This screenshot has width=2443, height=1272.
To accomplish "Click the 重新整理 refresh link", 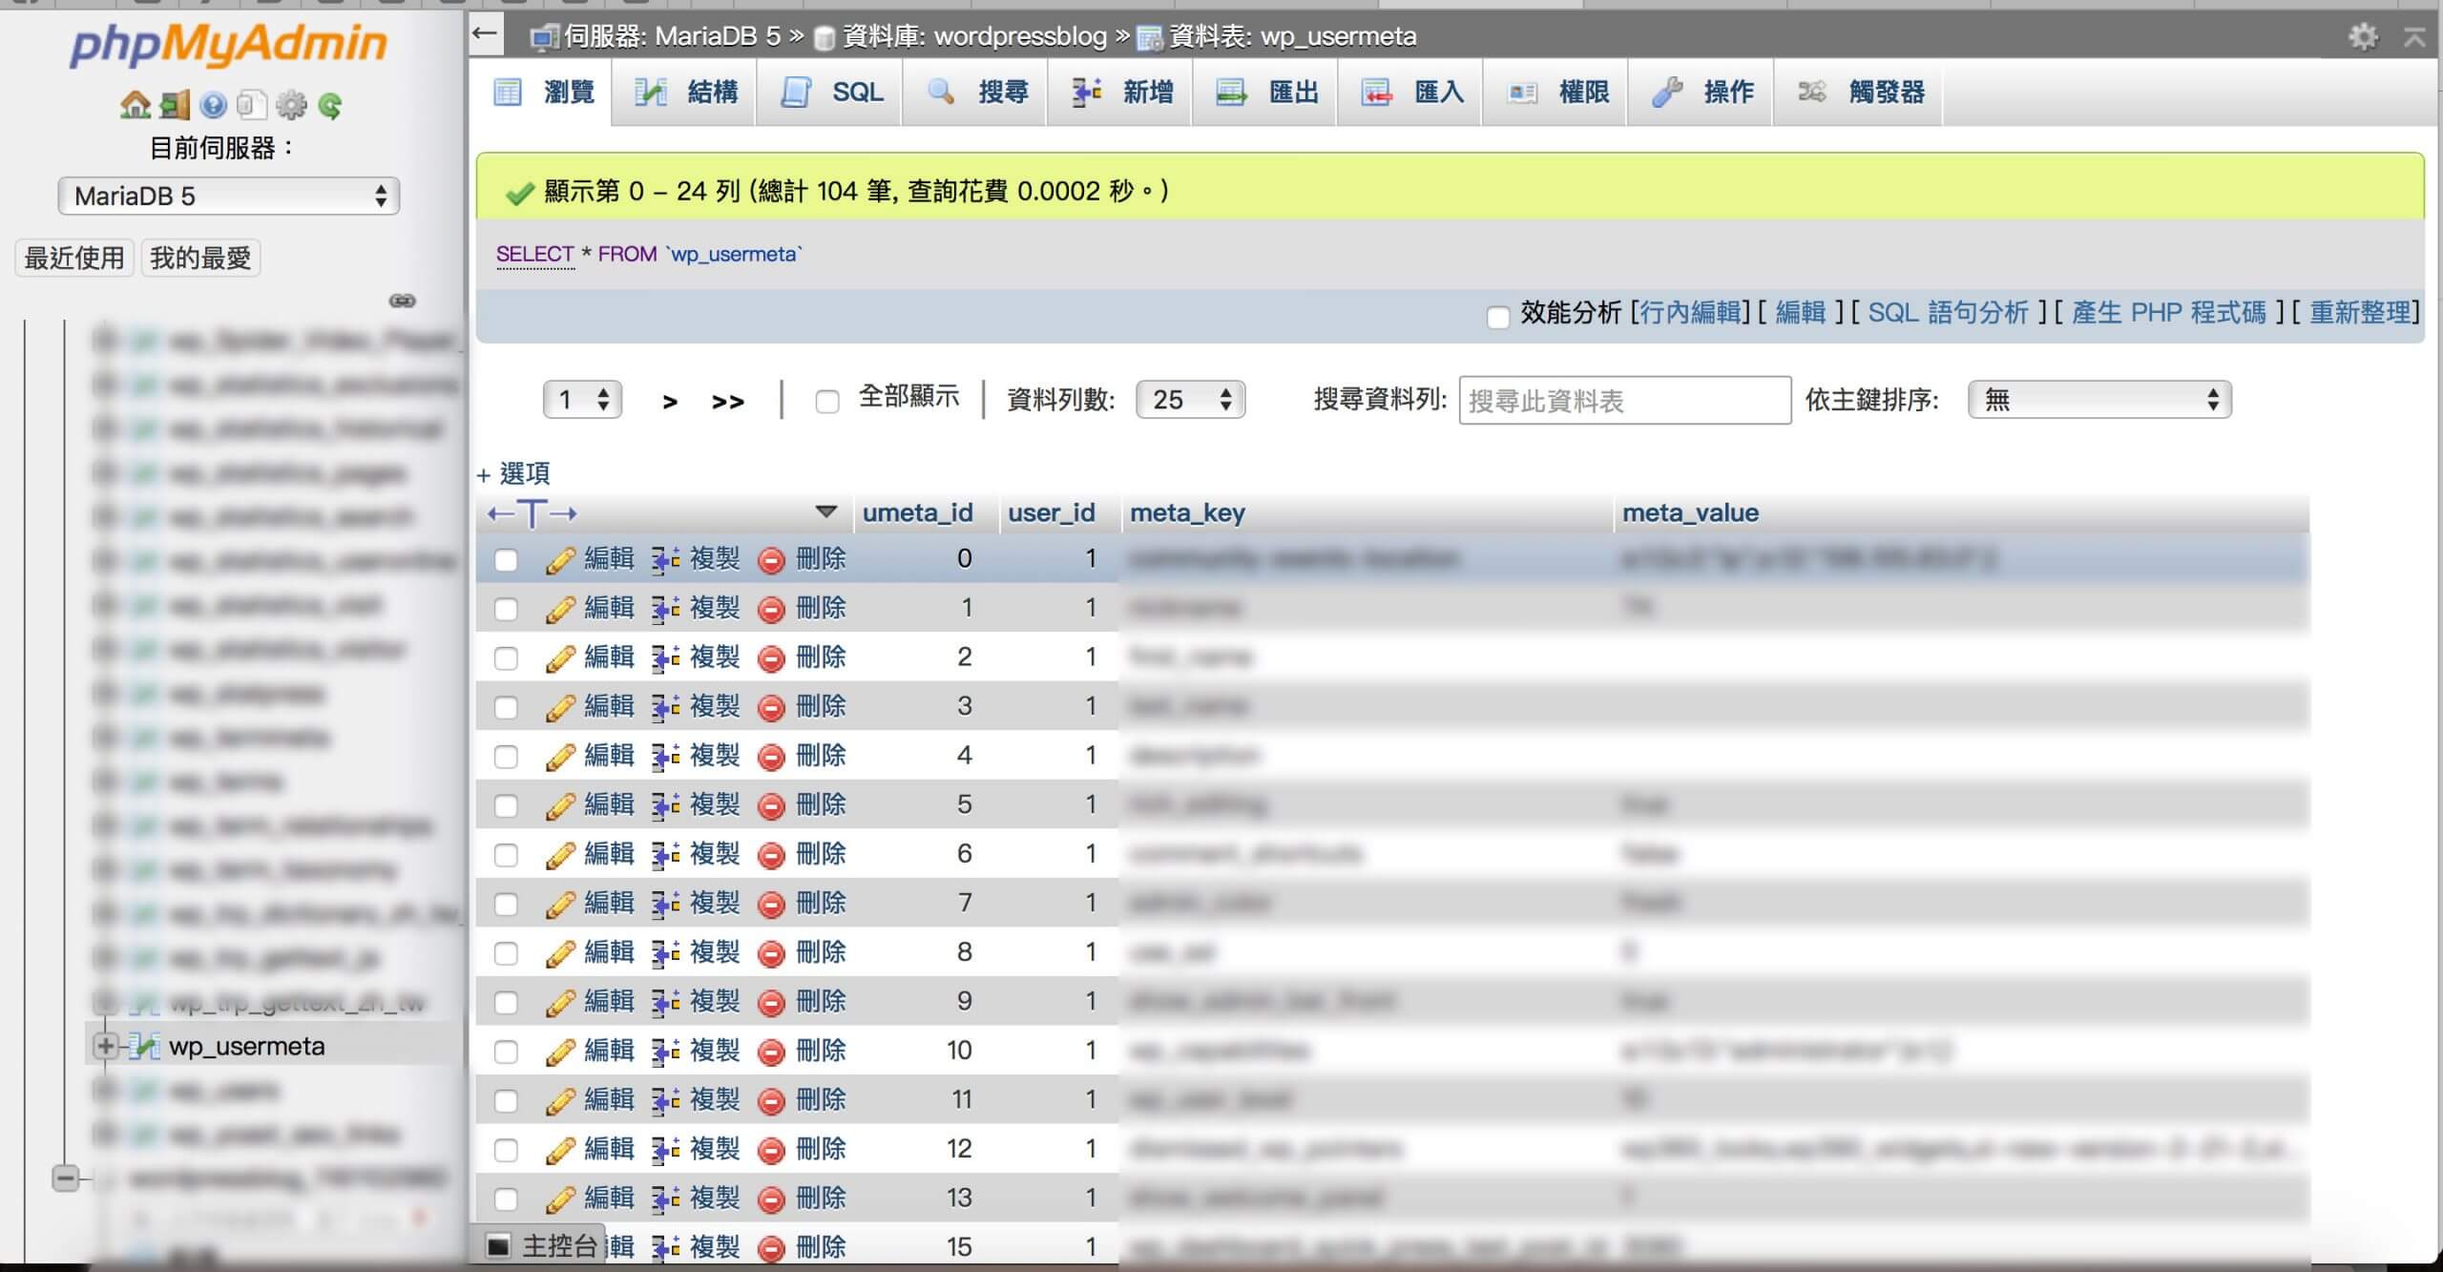I will click(x=2360, y=313).
